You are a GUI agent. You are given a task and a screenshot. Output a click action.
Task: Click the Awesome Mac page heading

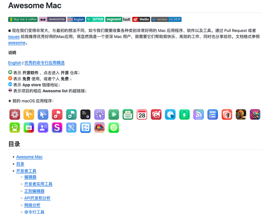pyautogui.click(x=35, y=5)
